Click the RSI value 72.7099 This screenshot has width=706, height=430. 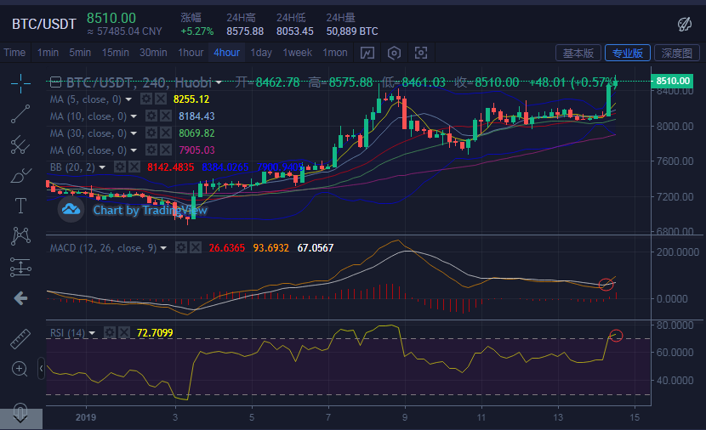(155, 333)
